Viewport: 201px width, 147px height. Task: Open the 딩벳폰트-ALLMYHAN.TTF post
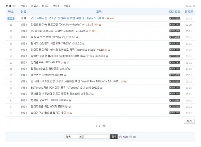click(x=45, y=62)
